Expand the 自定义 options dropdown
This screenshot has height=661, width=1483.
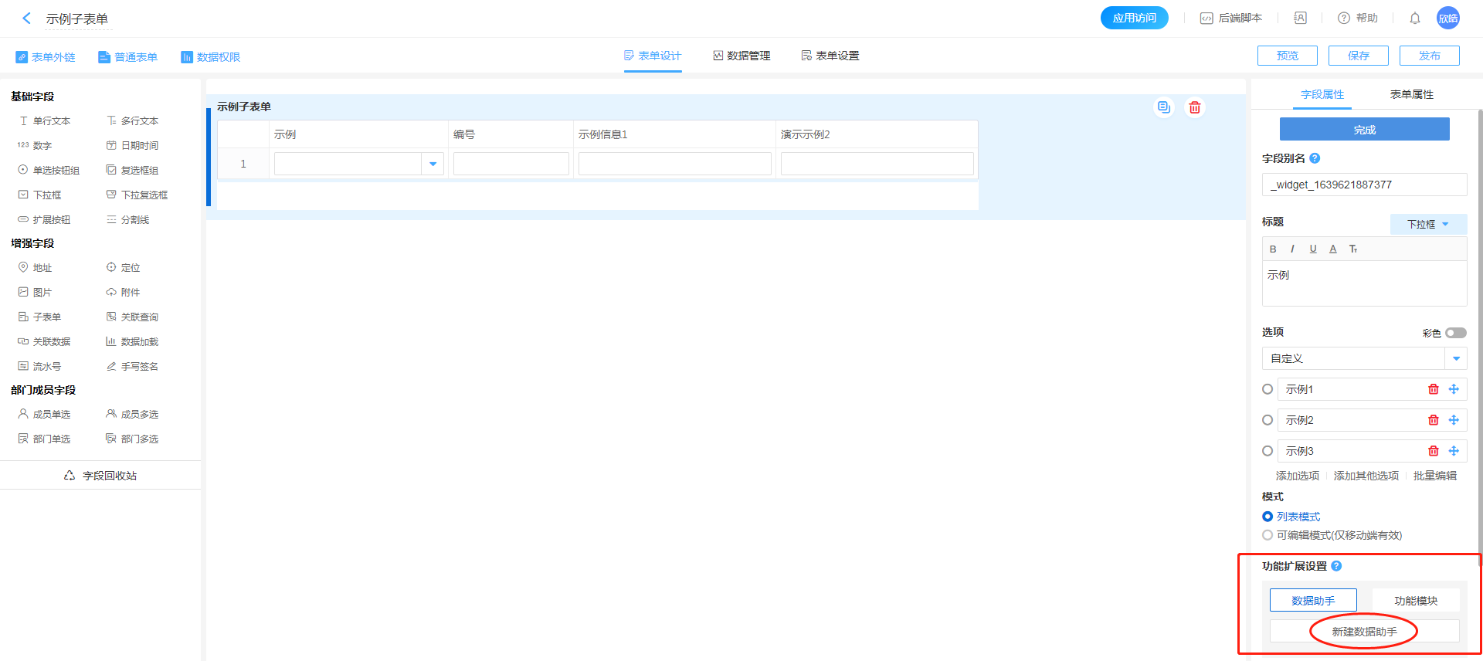(1456, 358)
